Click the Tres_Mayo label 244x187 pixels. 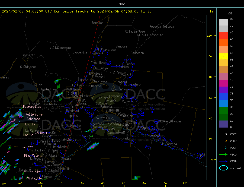tap(98, 63)
